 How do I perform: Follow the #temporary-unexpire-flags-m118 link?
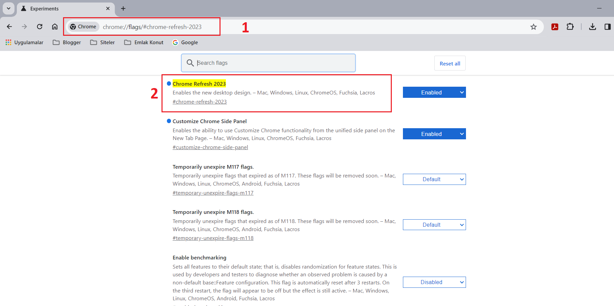(x=213, y=238)
